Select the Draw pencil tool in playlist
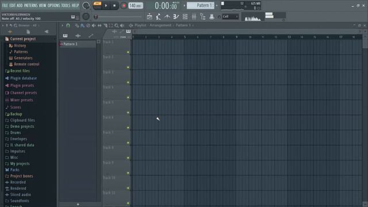The height and width of the screenshot is (207, 368). 77,25
